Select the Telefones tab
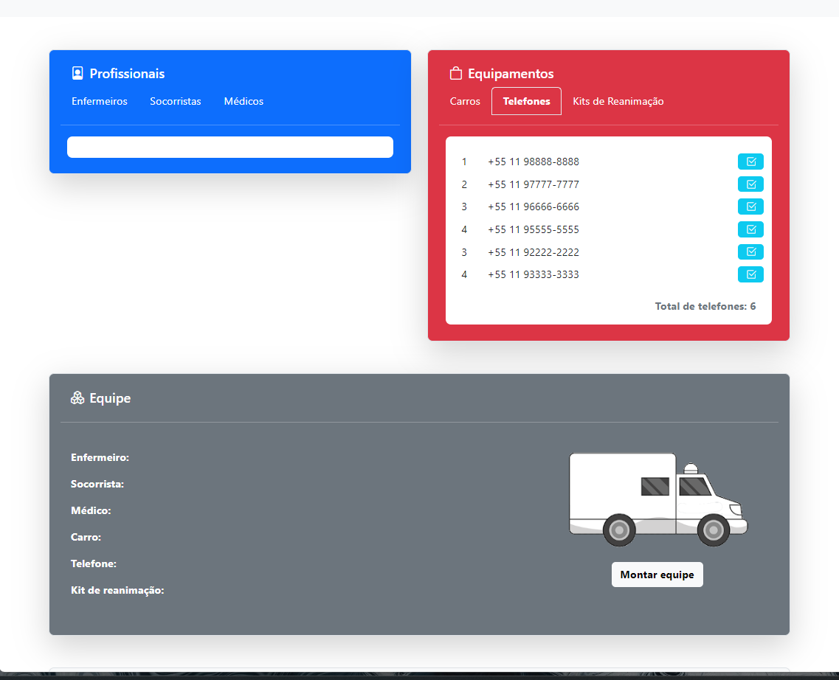Viewport: 839px width, 680px height. click(x=526, y=101)
